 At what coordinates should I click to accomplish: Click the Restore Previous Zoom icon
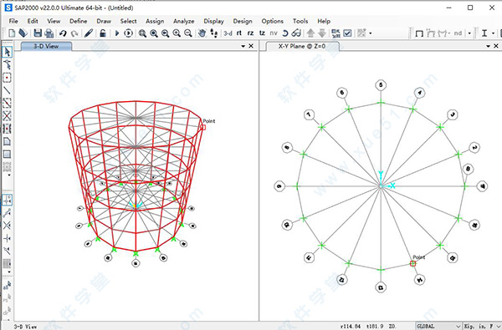point(165,33)
